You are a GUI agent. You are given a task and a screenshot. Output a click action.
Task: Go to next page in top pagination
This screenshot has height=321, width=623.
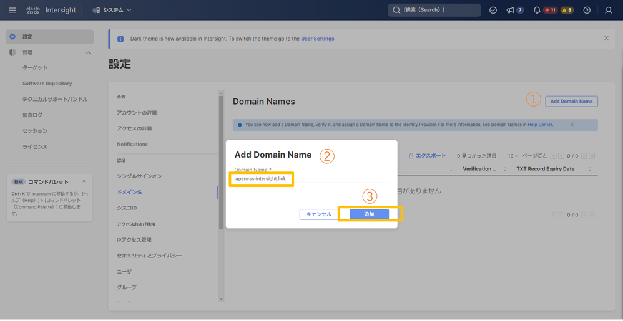click(584, 156)
